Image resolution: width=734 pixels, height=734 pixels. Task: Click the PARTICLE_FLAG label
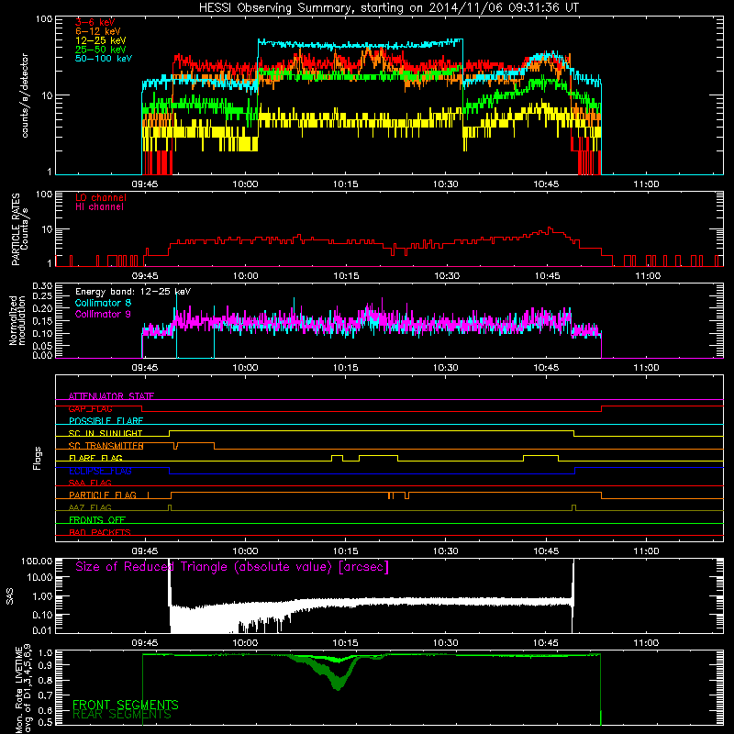103,495
